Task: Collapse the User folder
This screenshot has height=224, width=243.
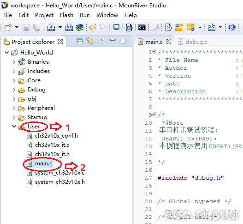Action: [x=14, y=127]
